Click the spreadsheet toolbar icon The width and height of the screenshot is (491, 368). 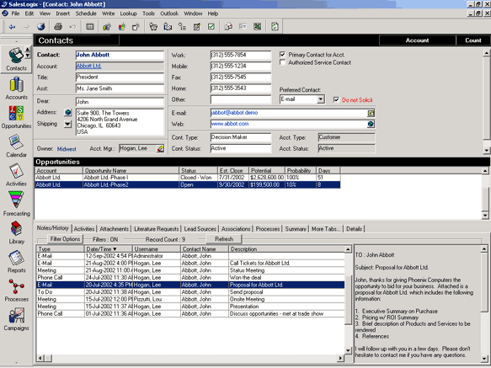pos(258,27)
